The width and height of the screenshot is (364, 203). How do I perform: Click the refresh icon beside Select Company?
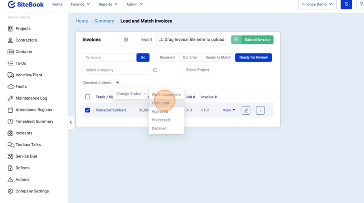(x=155, y=70)
